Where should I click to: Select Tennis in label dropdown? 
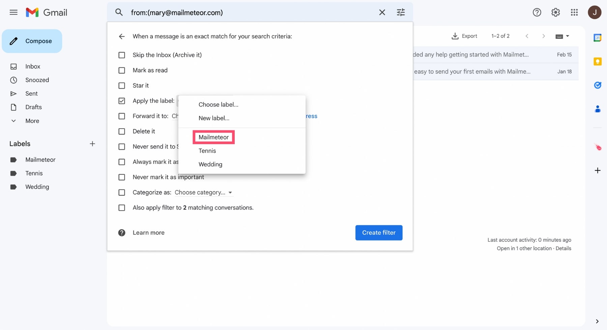pyautogui.click(x=242, y=151)
